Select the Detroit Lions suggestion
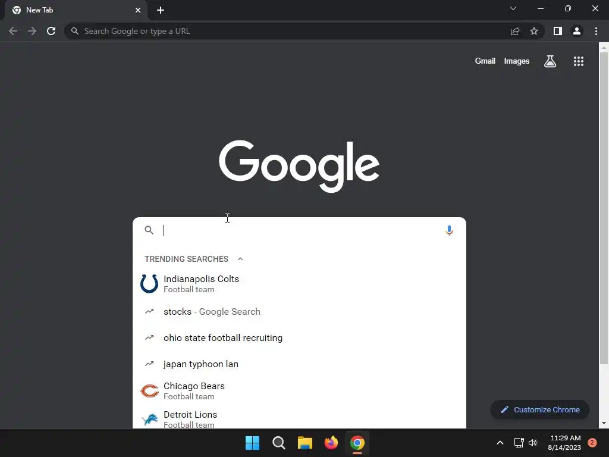This screenshot has width=609, height=457. click(299, 419)
